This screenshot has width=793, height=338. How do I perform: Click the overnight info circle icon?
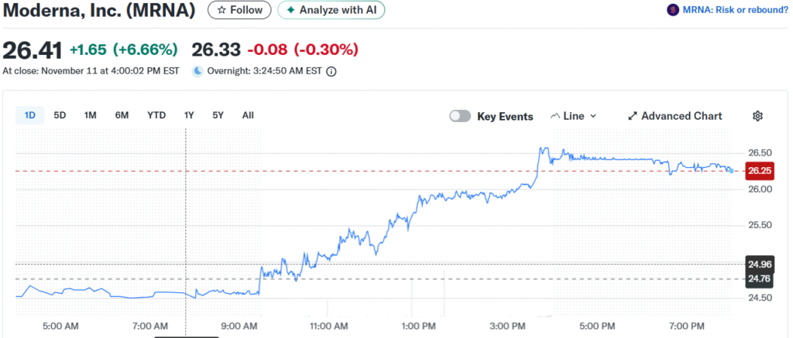(x=331, y=71)
